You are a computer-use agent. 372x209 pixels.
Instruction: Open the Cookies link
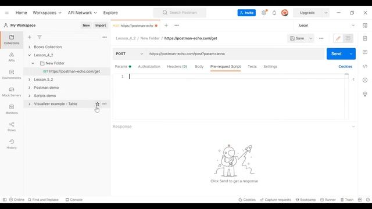345,67
